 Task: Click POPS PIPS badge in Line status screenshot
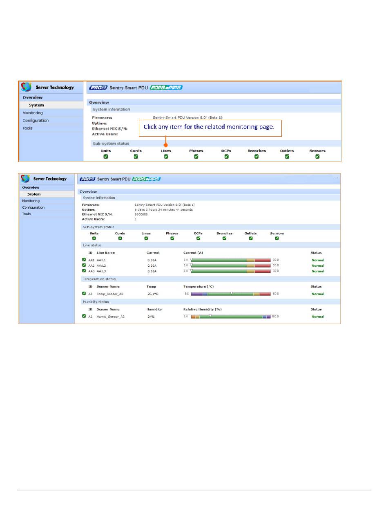point(146,179)
